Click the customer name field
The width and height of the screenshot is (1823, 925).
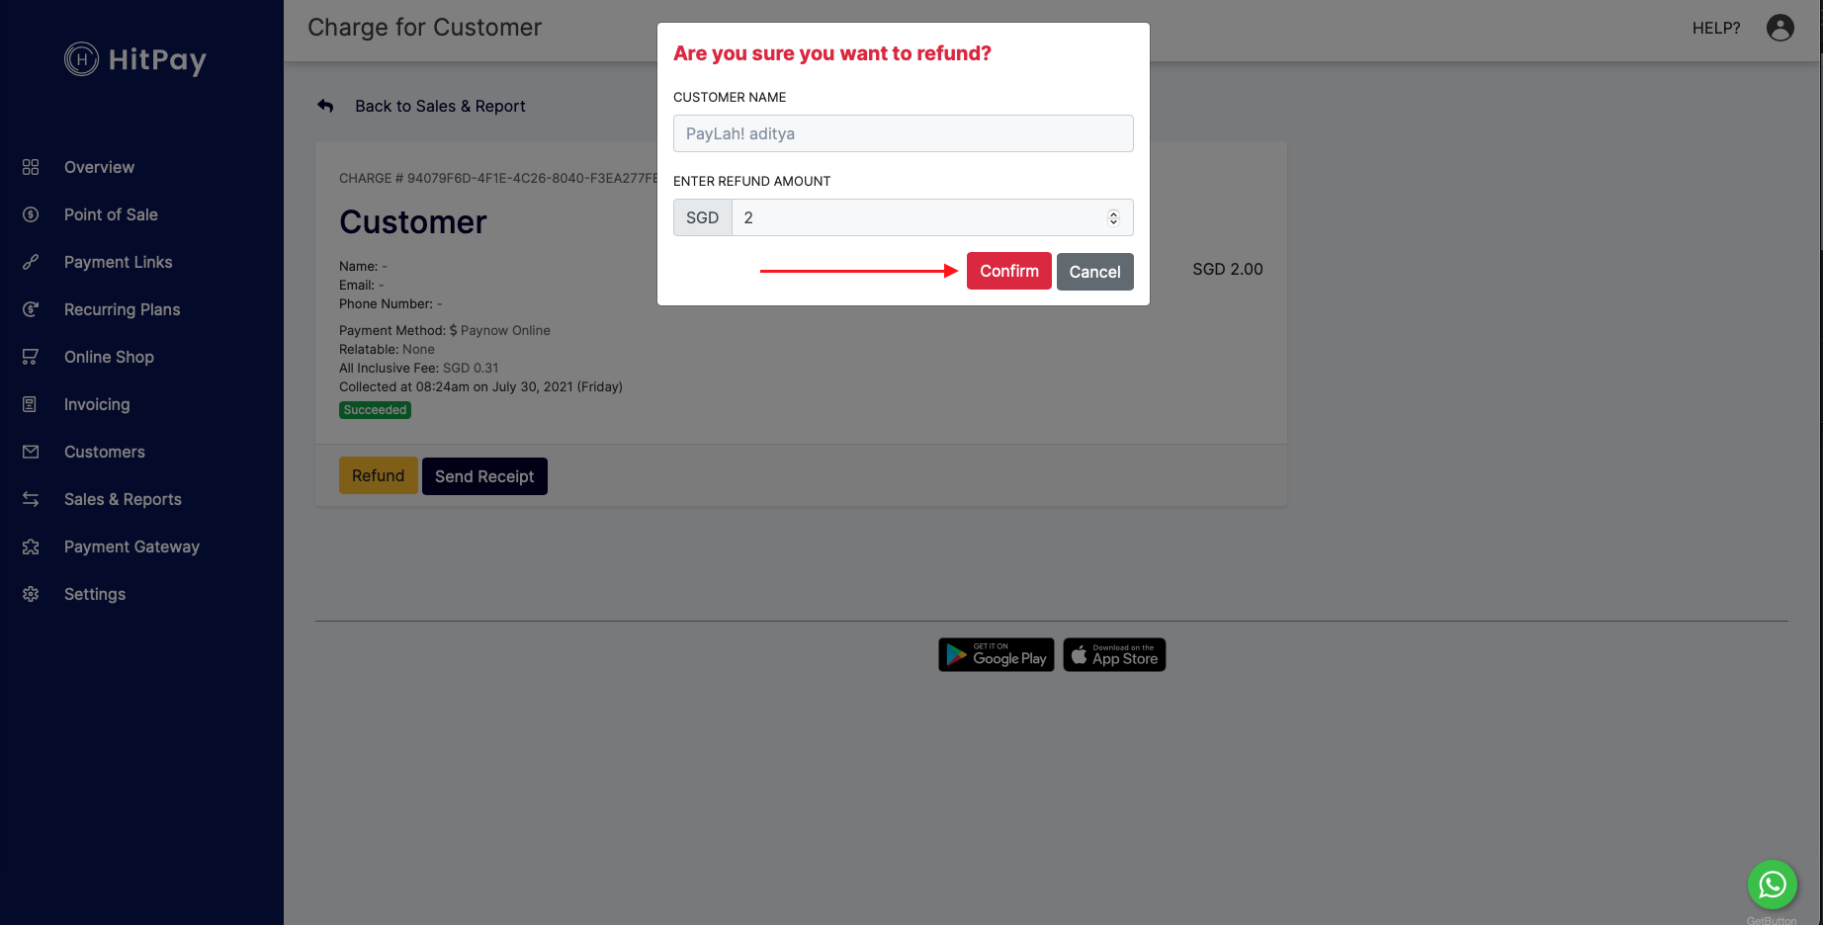[903, 133]
